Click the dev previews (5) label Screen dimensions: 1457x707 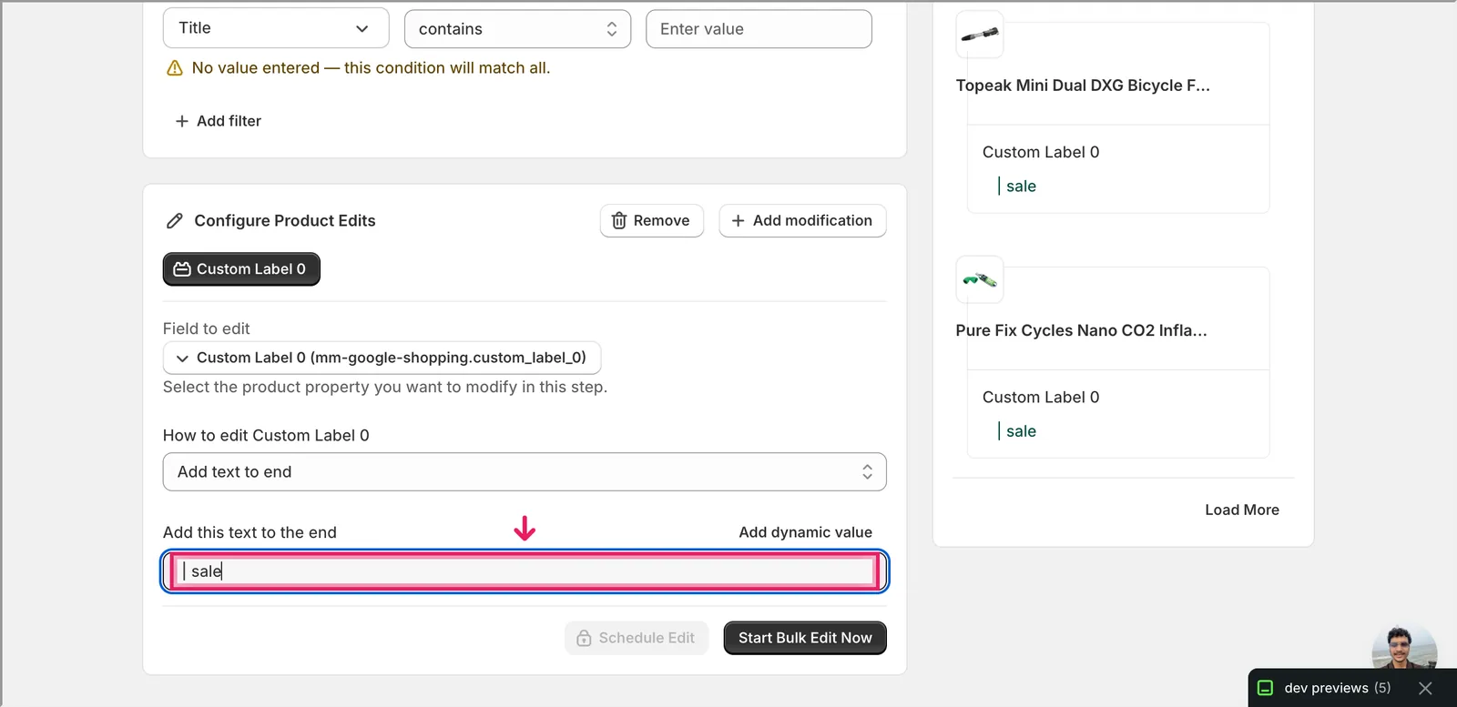(x=1337, y=688)
